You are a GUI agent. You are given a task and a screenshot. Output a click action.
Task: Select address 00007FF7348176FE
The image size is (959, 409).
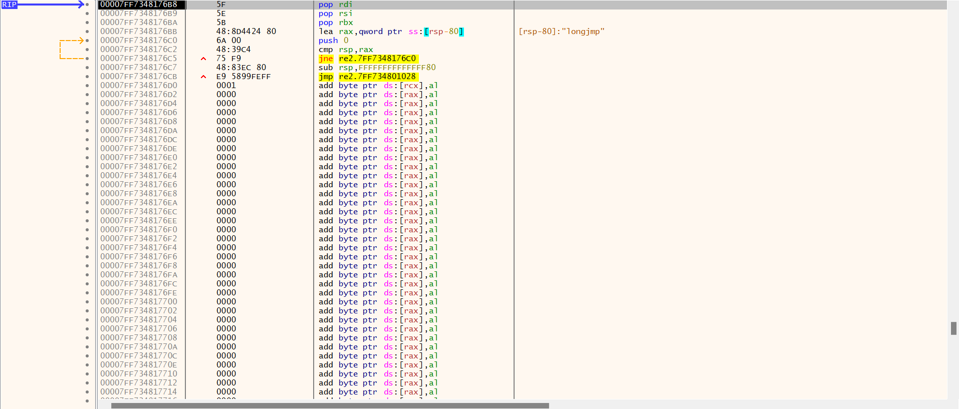[x=139, y=293]
